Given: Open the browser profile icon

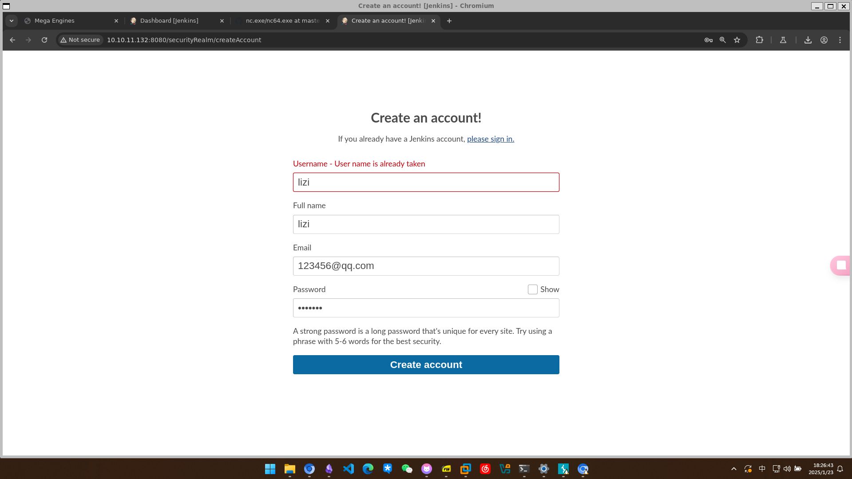Looking at the screenshot, I should click(x=824, y=40).
